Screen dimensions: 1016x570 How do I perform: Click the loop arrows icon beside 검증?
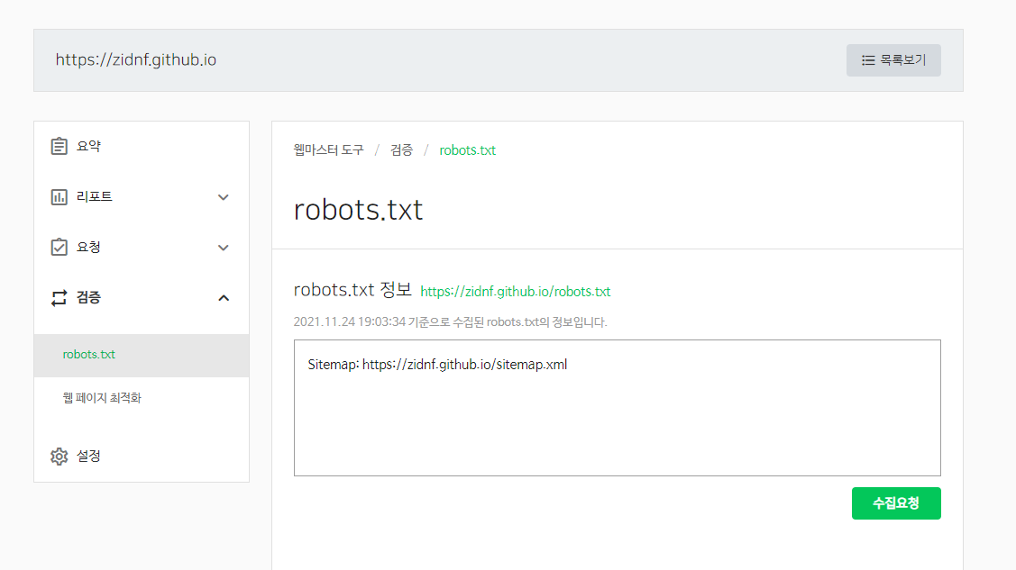[x=59, y=297]
